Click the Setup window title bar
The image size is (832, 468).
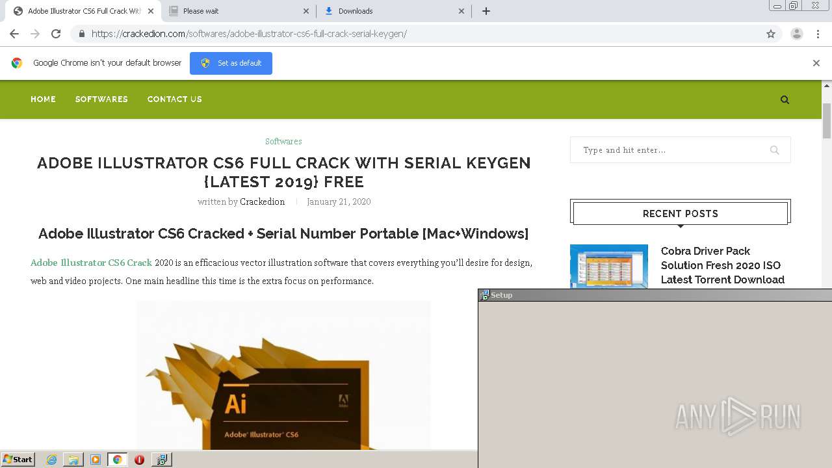coord(655,295)
